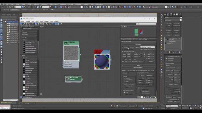Image resolution: width=202 pixels, height=113 pixels.
Task: Open the Select menu in Slate Material Editor
Action: coord(37,21)
